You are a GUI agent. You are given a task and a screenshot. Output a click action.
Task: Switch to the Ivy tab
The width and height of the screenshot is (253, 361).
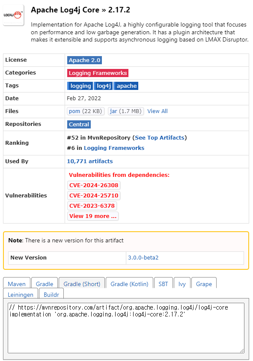182,284
